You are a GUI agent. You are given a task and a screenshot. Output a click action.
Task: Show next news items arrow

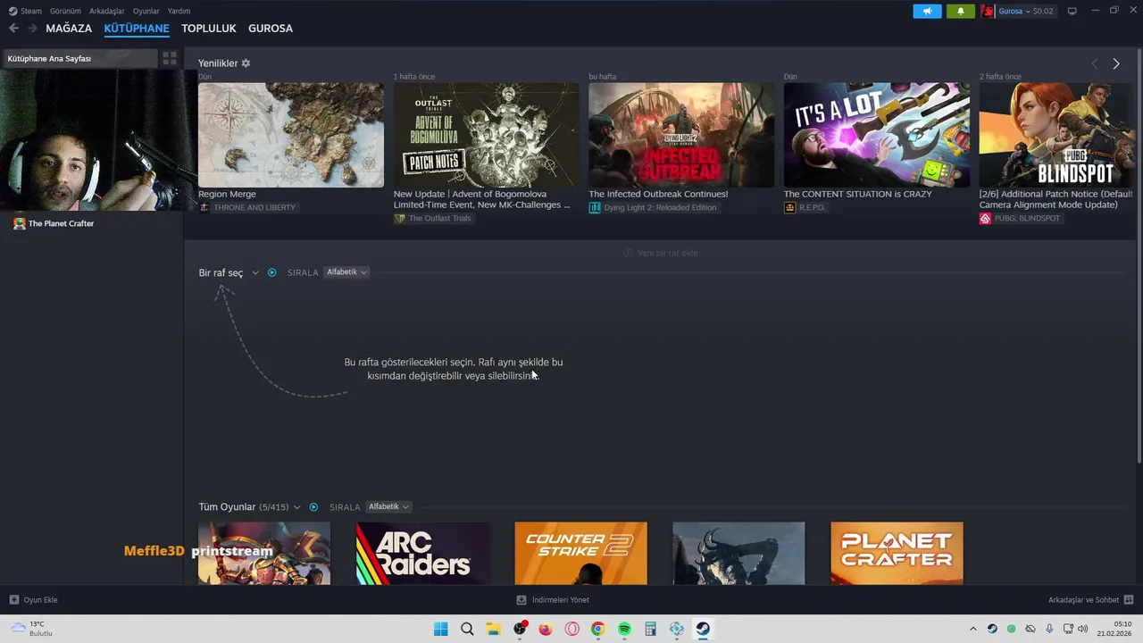1115,63
